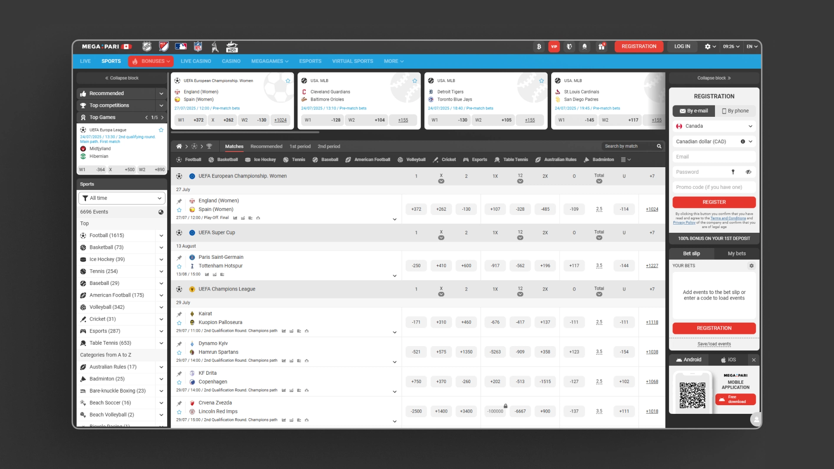Open the LIVE CASINO navigation tab
Screen dimensions: 834x469
[196, 61]
